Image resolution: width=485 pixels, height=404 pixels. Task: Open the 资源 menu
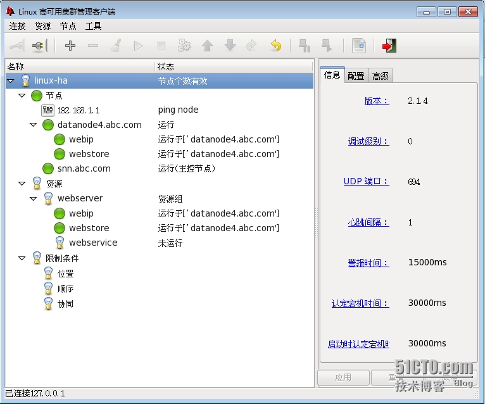[42, 26]
